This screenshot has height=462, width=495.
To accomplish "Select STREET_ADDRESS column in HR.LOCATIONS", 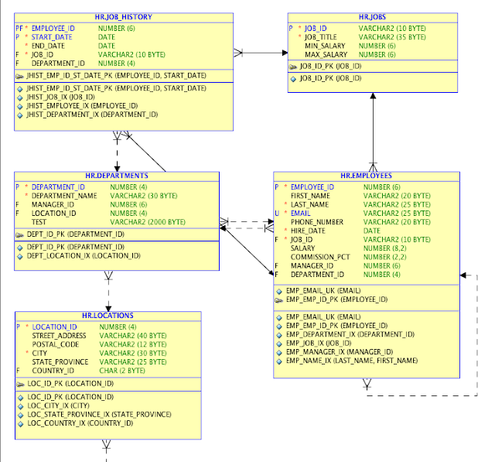I will tap(59, 336).
